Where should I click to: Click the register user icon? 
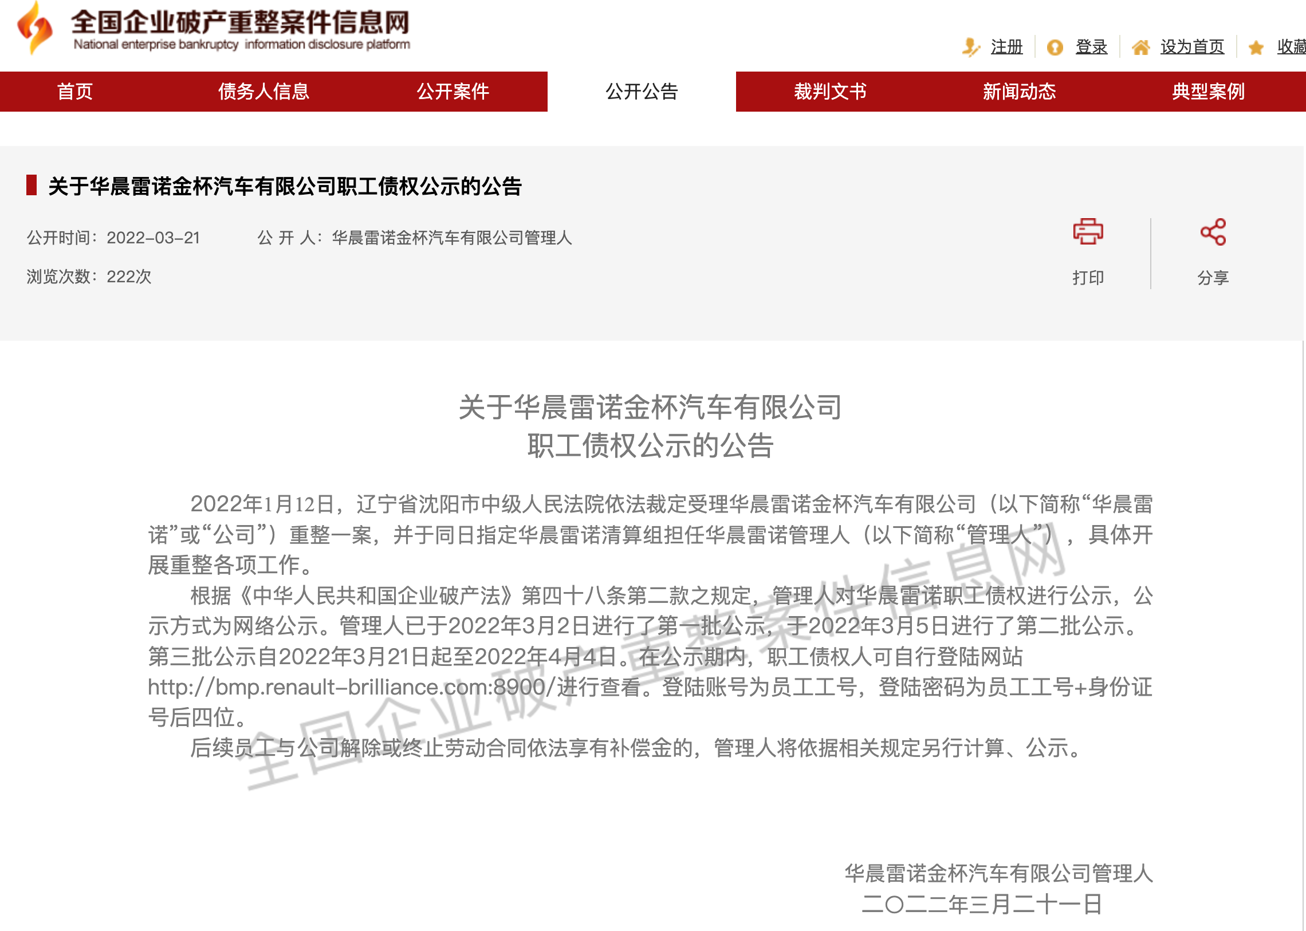(x=971, y=47)
